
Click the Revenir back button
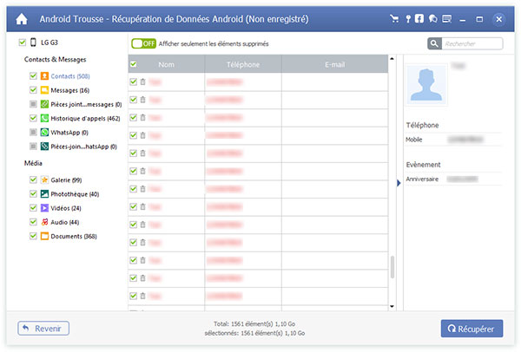coord(43,328)
